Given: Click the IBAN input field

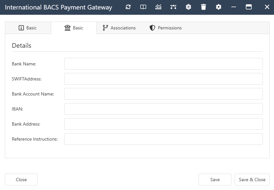Looking at the screenshot, I should pos(163,109).
